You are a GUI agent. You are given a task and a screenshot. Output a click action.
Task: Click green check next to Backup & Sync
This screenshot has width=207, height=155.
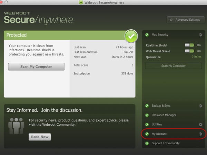point(147,106)
